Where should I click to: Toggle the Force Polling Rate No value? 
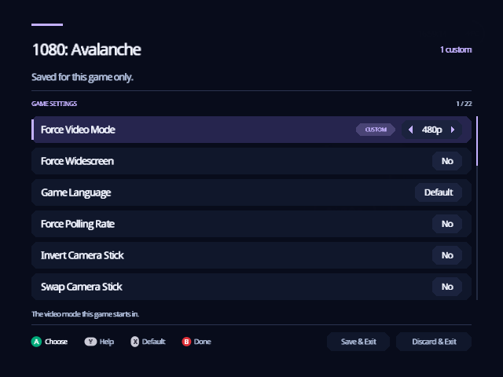[x=447, y=224]
